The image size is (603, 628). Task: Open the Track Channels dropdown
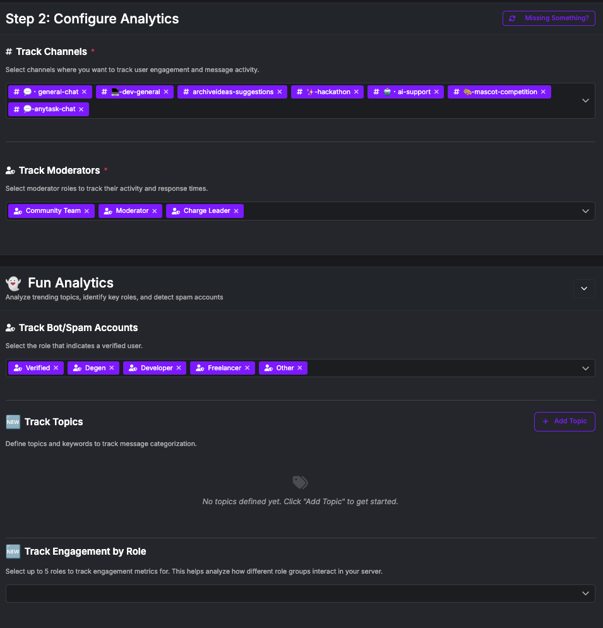pyautogui.click(x=585, y=100)
